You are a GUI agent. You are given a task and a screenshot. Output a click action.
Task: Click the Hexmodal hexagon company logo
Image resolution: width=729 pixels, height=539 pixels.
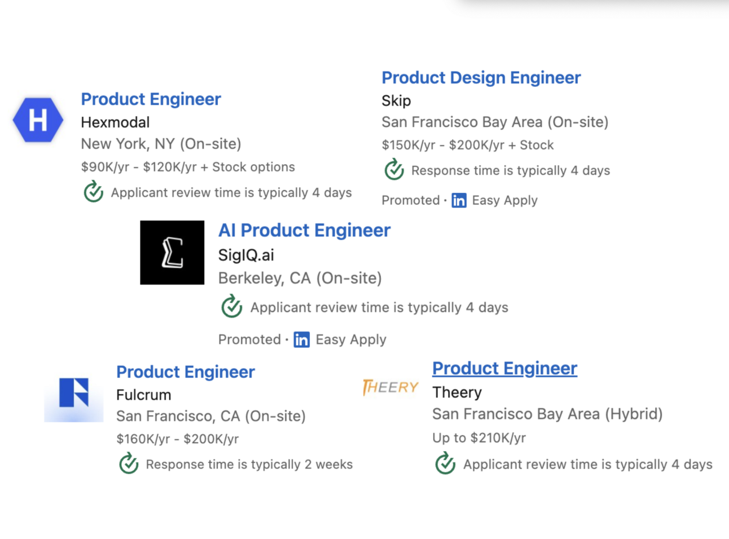tap(38, 120)
